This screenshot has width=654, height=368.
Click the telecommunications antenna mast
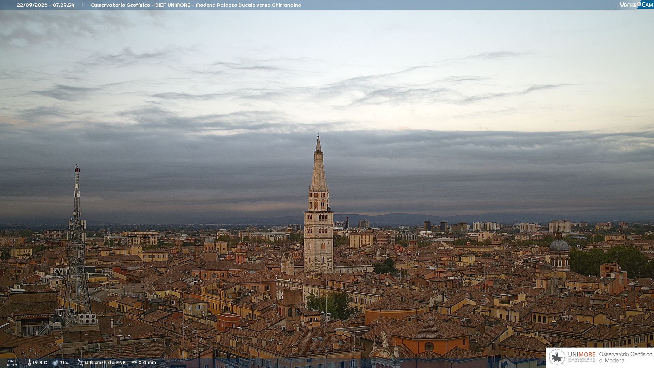click(77, 245)
